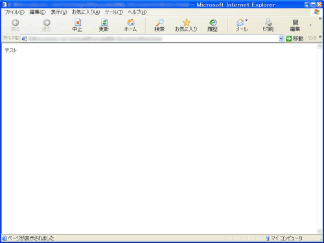Click inside the address bar field
The image size is (324, 243).
point(153,39)
